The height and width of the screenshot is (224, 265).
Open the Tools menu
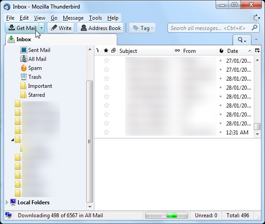(95, 18)
